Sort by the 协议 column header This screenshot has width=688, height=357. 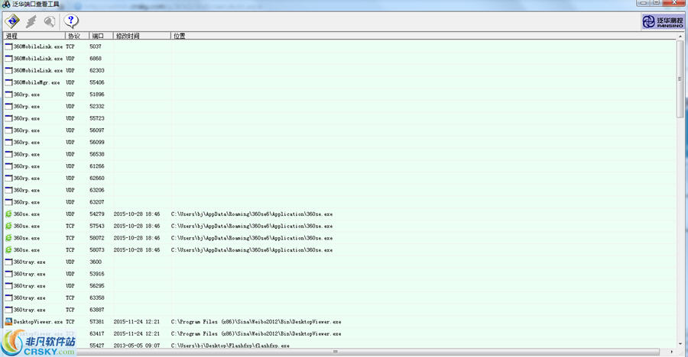[76, 36]
